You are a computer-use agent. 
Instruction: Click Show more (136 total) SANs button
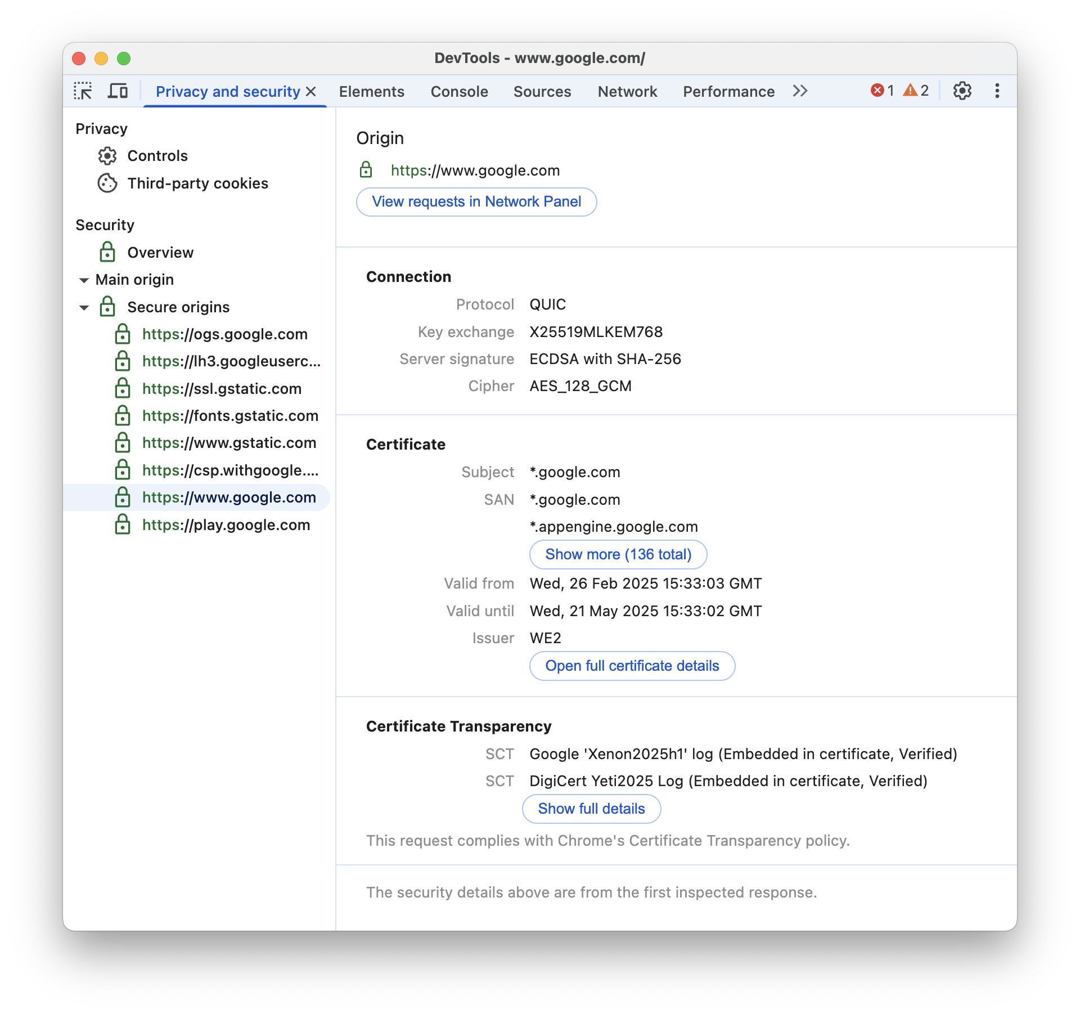[618, 554]
